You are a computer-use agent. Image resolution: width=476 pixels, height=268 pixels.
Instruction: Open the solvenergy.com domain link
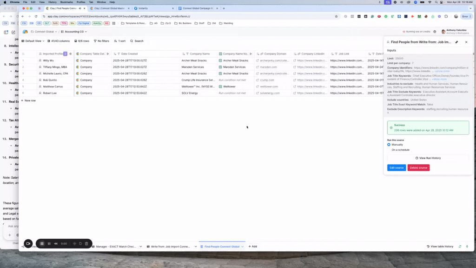(270, 93)
